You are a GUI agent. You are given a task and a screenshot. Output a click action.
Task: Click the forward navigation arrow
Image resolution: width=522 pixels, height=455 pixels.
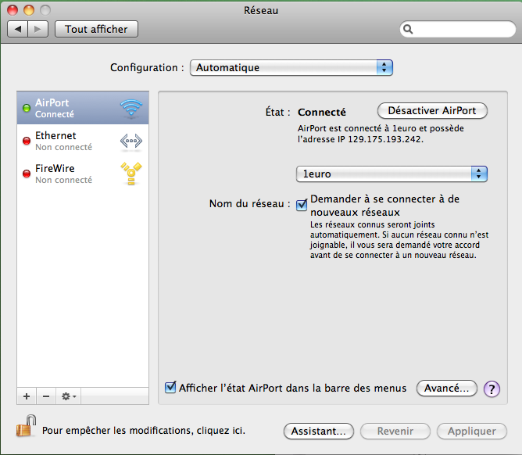click(x=38, y=29)
